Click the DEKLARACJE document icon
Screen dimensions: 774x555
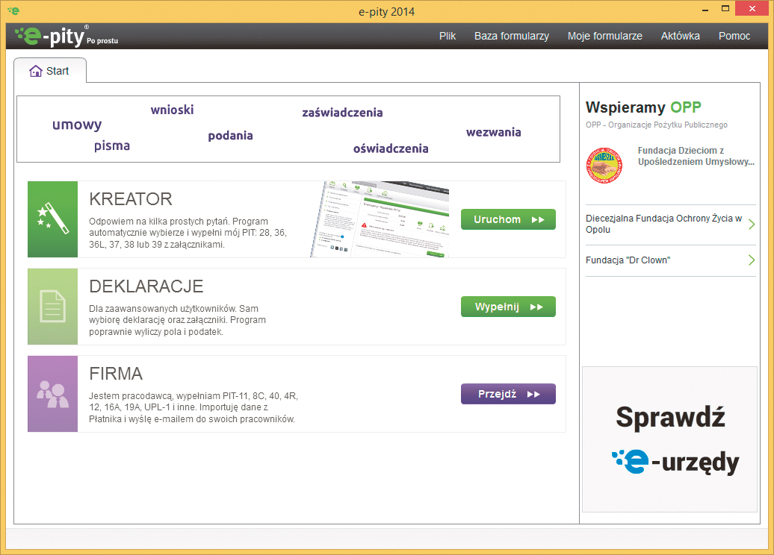coord(52,307)
